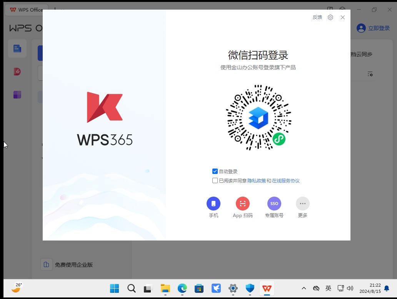Open the 反馈 feedback option
The image size is (397, 299).
click(x=317, y=17)
